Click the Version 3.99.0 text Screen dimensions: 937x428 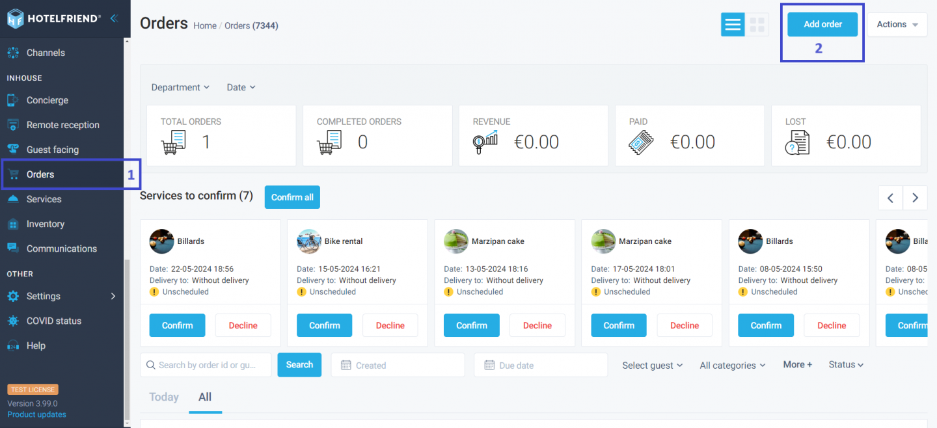coord(33,403)
